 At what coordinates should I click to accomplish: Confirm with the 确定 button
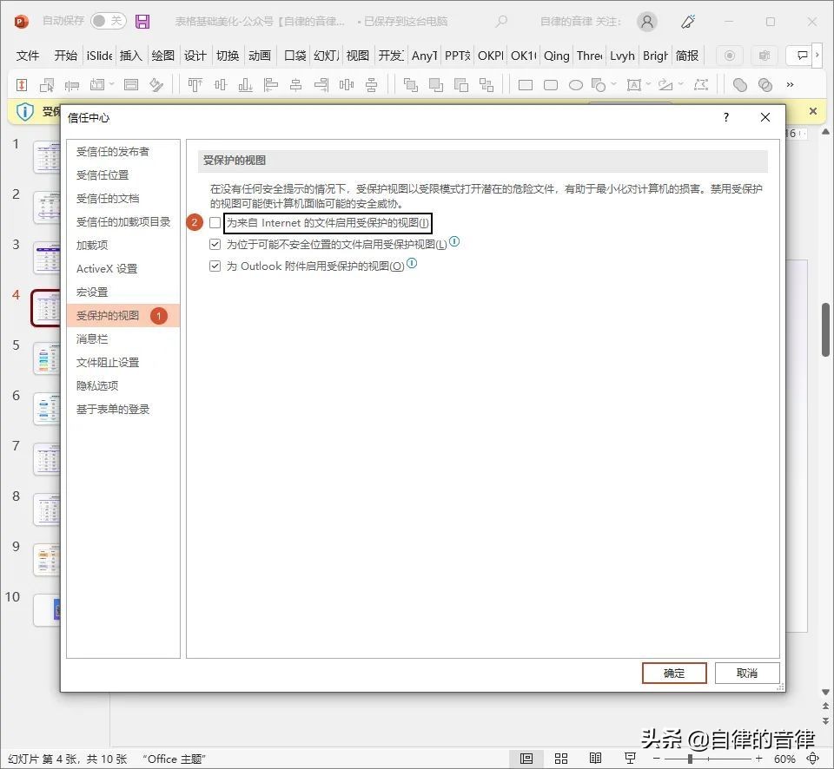tap(674, 673)
